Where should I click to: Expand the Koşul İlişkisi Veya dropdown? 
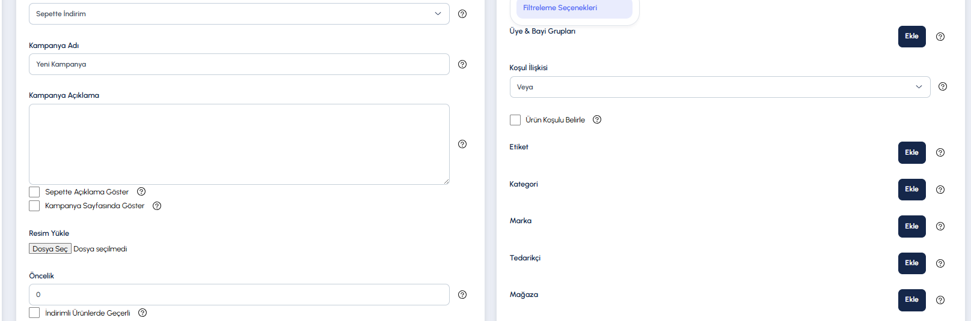click(720, 87)
